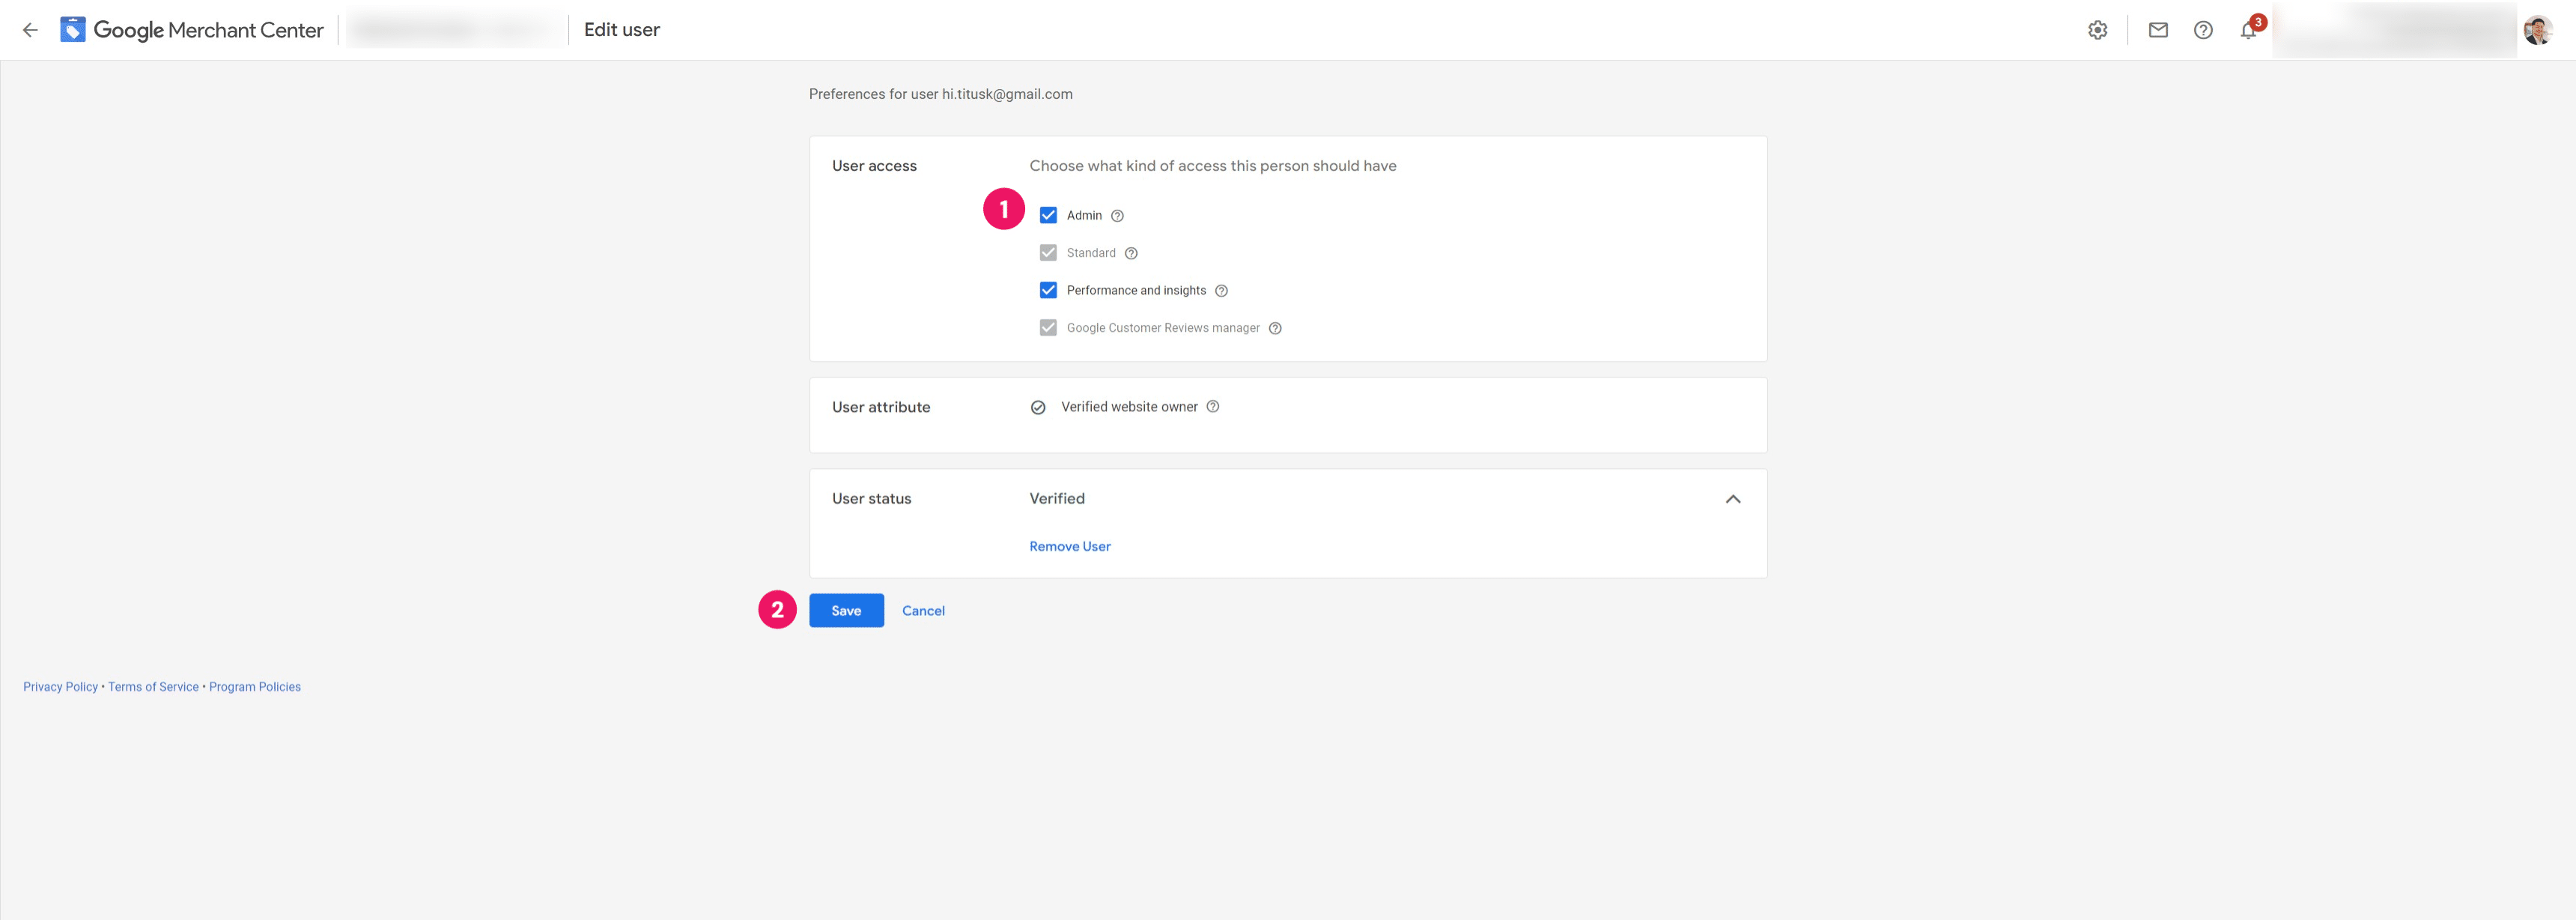Click the Save button
This screenshot has width=2576, height=920.
[846, 610]
